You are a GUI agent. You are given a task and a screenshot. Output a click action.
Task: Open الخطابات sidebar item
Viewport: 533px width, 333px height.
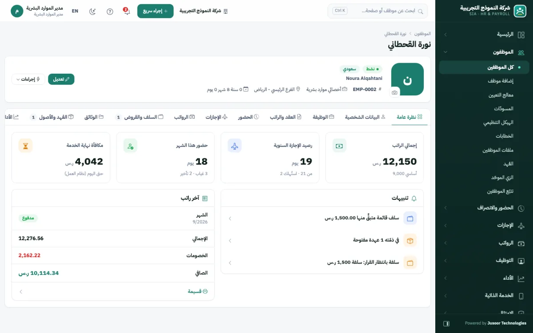(505, 136)
